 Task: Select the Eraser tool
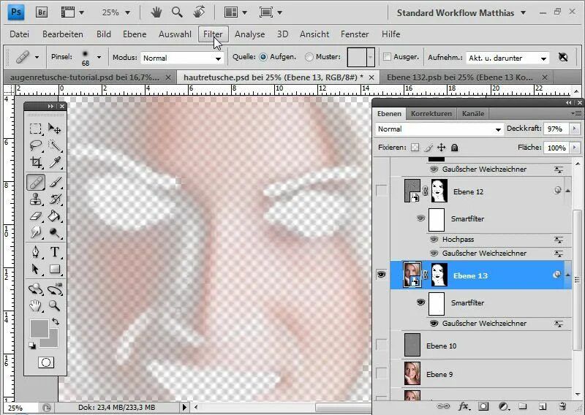tap(35, 216)
